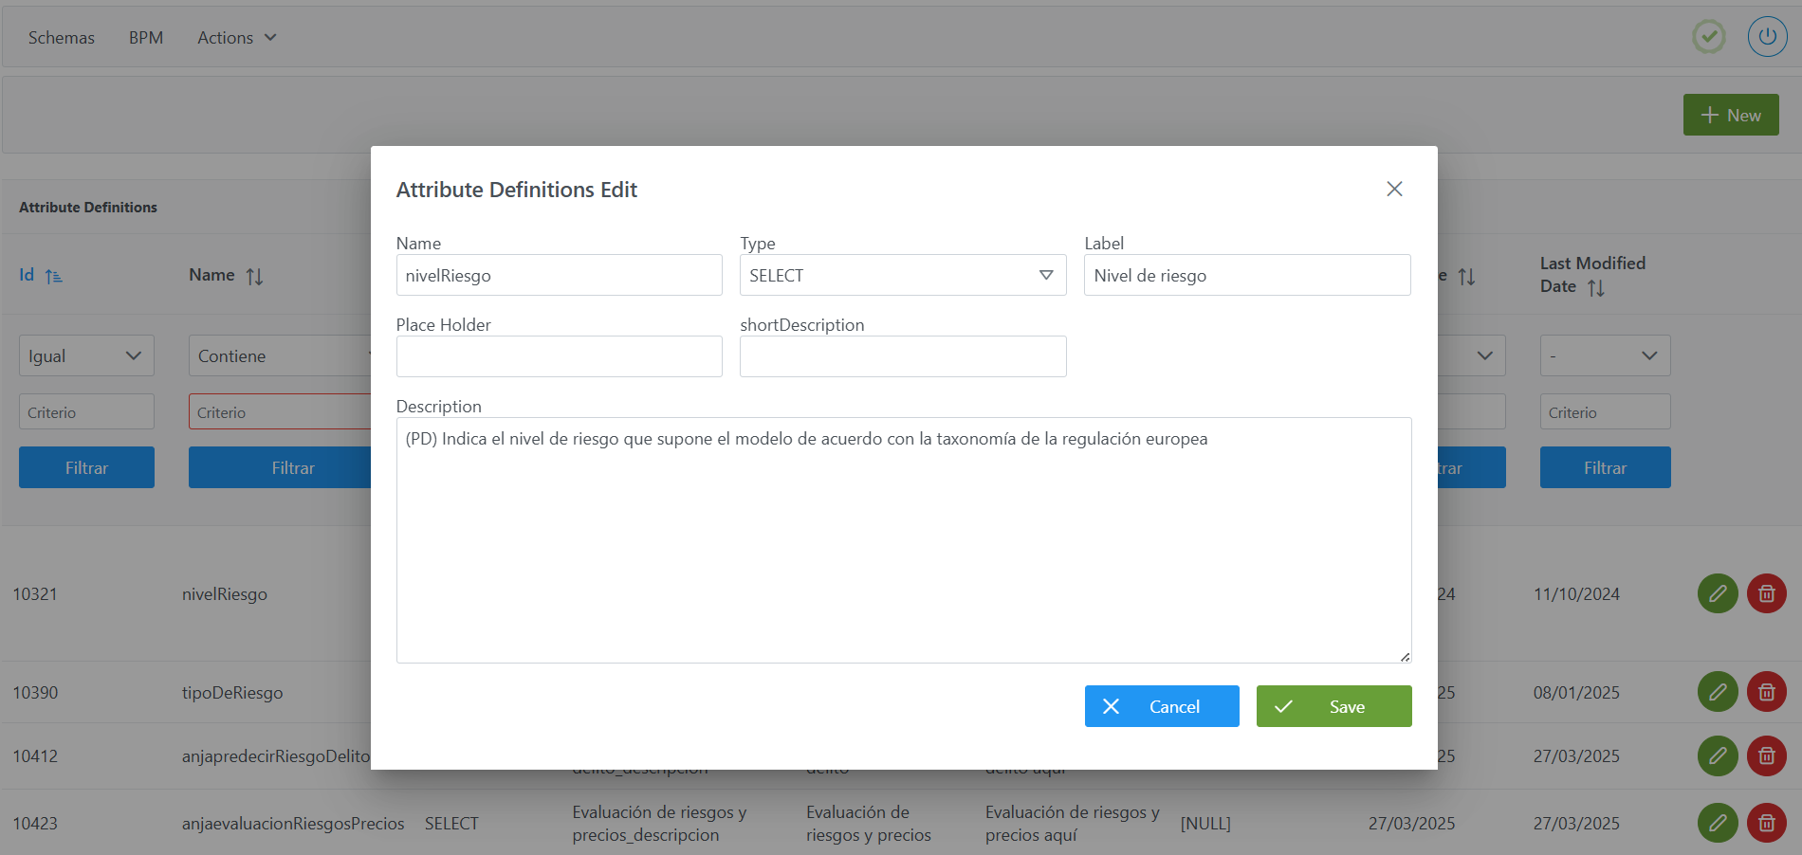Viewport: 1802px width, 855px height.
Task: Edit row 10423 with the pencil icon
Action: coord(1717,823)
